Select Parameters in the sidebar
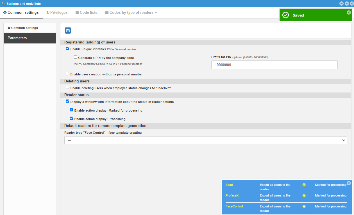 click(x=30, y=38)
